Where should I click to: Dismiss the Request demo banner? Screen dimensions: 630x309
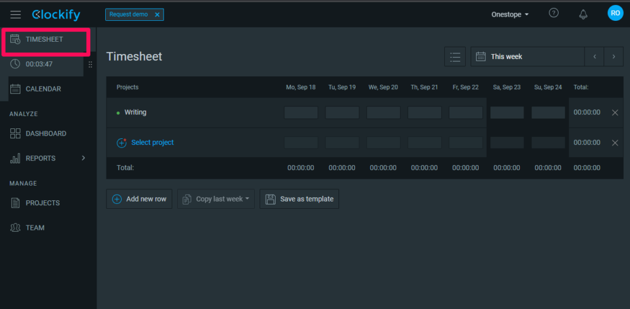[x=157, y=15]
